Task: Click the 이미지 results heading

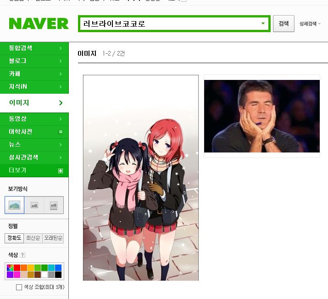Action: click(x=87, y=53)
